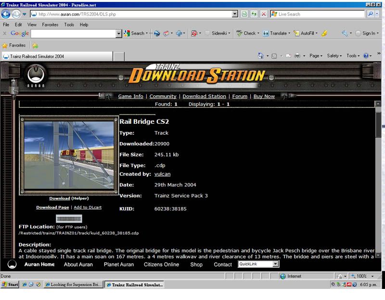This screenshot has height=300, width=385.
Task: Click the Translate toolbar button
Action: (276, 33)
